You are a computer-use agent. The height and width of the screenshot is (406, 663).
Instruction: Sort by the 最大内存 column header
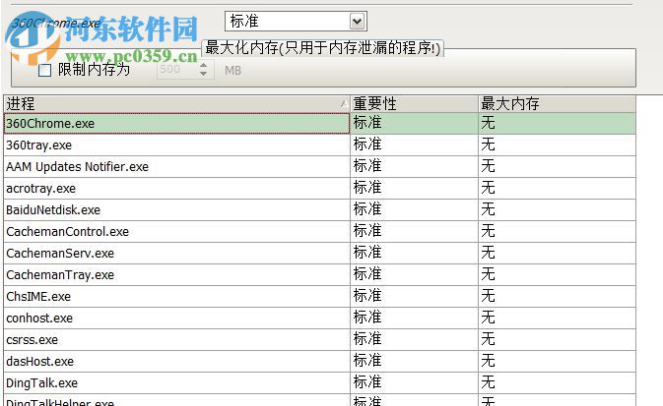(557, 104)
